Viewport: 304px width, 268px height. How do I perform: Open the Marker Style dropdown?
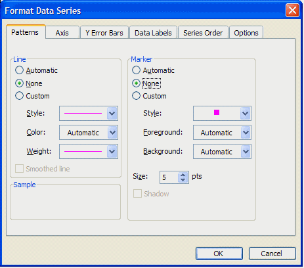[222, 114]
